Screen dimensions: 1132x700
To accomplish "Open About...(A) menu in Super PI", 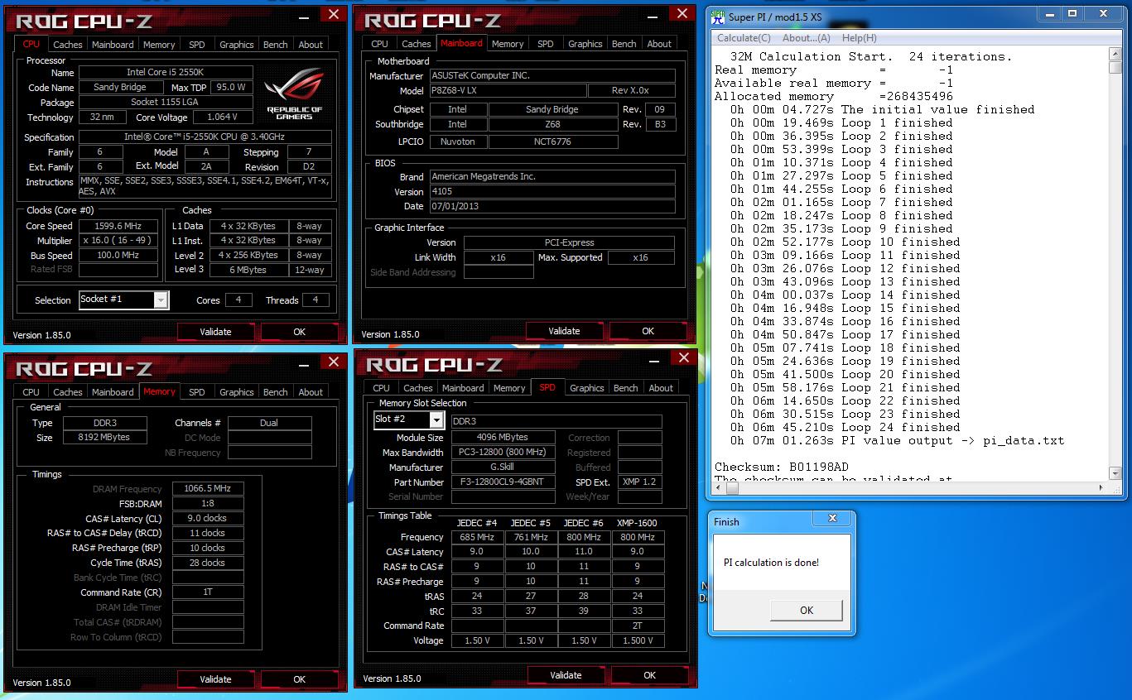I will pos(807,38).
